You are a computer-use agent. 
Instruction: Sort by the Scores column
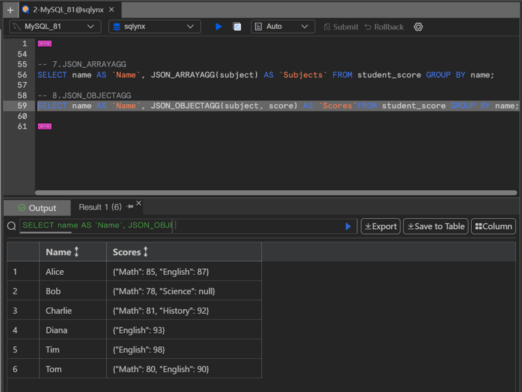tap(146, 252)
